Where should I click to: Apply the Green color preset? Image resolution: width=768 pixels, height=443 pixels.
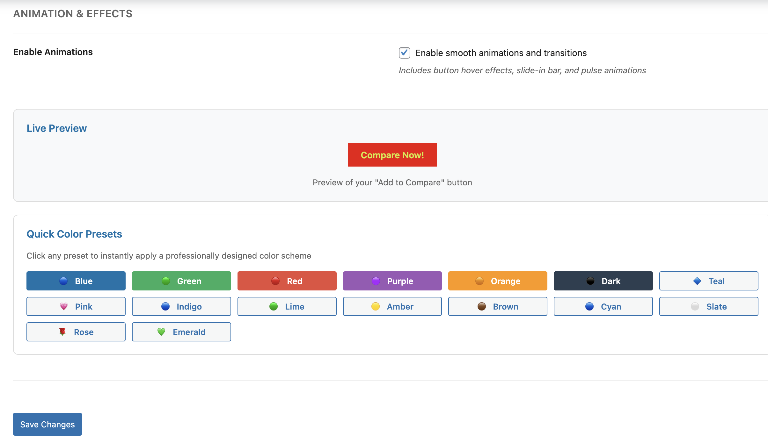point(181,281)
